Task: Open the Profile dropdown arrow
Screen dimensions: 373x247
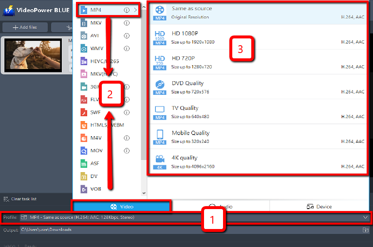Action: click(x=365, y=217)
